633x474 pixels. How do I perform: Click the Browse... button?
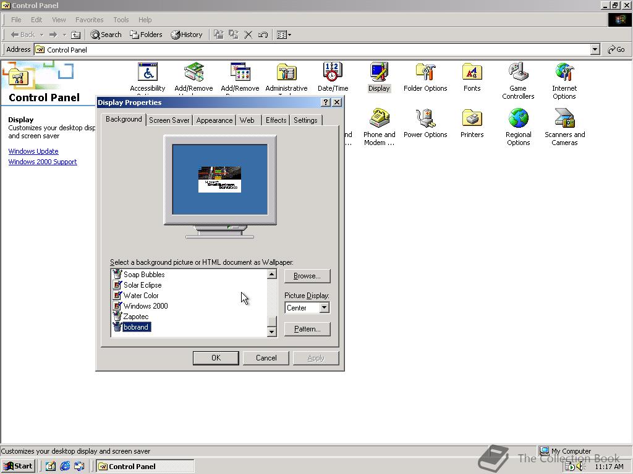pyautogui.click(x=307, y=276)
